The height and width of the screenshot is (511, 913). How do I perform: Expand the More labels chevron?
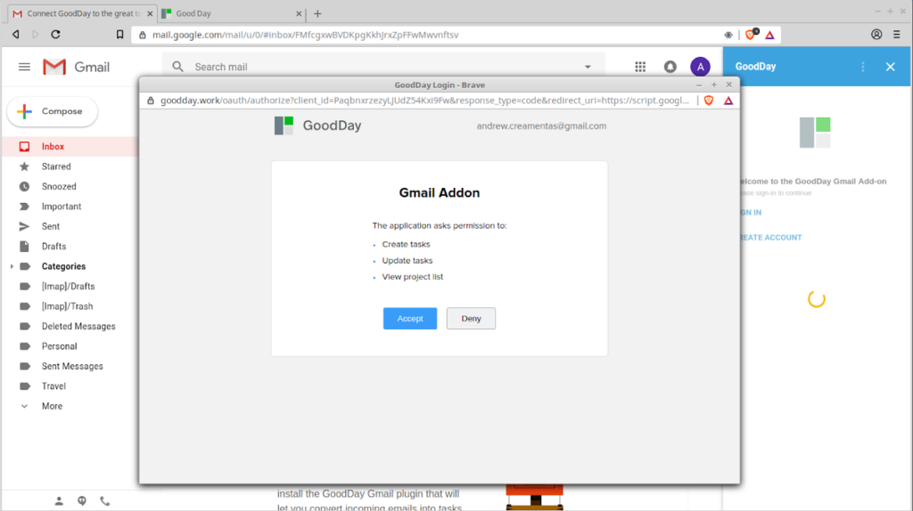pos(24,406)
